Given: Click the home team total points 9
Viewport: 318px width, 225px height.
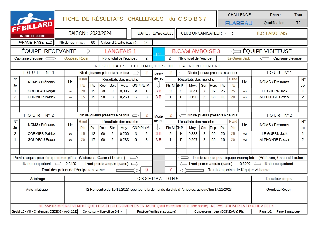Looking at the screenshot, I should point(146,170).
